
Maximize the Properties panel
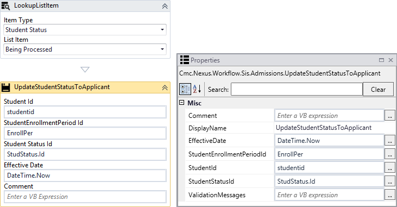pos(381,60)
